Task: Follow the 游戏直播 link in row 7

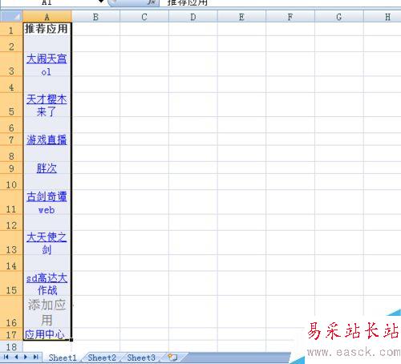Action: coord(47,140)
